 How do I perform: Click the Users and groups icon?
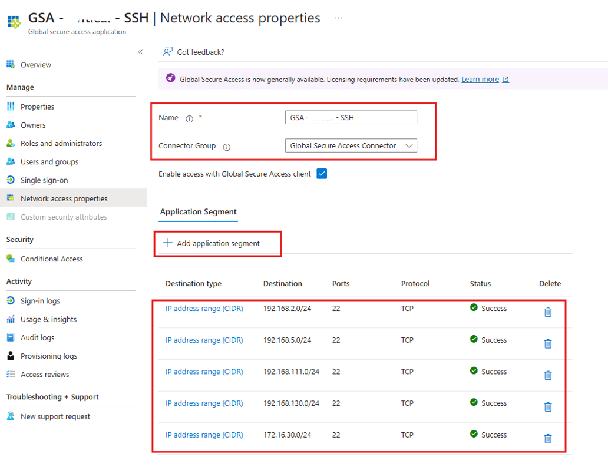coord(11,161)
